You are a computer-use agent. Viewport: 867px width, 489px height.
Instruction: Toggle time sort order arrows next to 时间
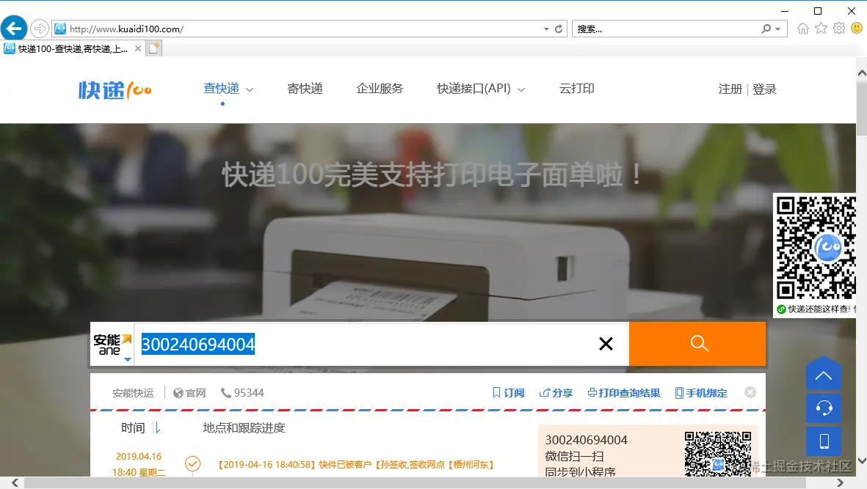[156, 427]
